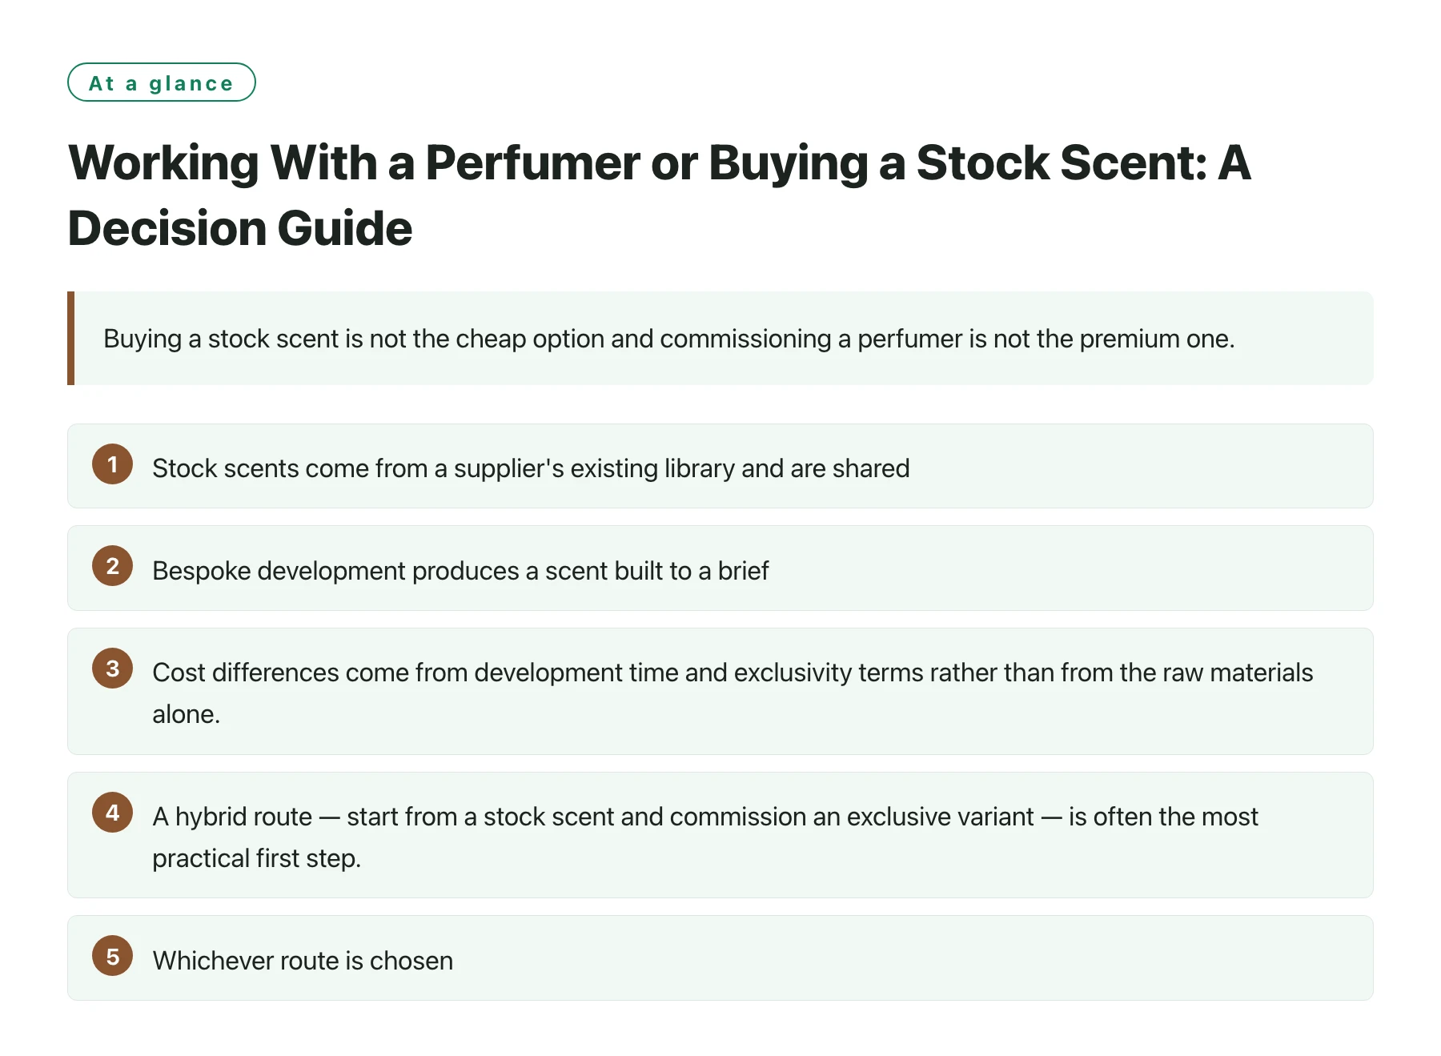Click the number 1 circle badge
This screenshot has width=1441, height=1056.
click(x=112, y=464)
